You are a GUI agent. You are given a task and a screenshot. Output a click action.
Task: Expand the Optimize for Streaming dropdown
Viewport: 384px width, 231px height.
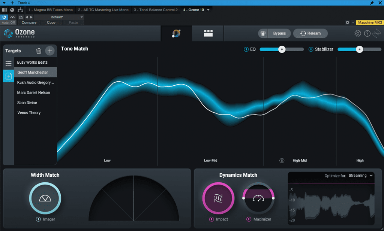[x=360, y=176]
